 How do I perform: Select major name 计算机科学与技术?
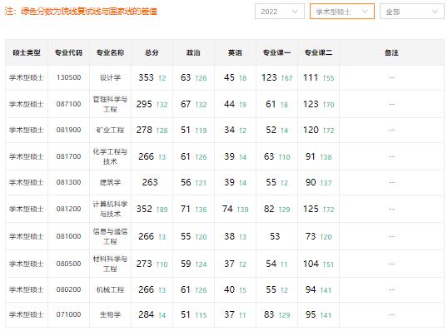[x=110, y=209]
